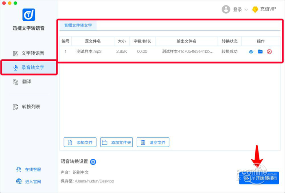Image resolution: width=285 pixels, height=193 pixels.
Task: Click the 添加文件夹 button
Action: coord(116,142)
